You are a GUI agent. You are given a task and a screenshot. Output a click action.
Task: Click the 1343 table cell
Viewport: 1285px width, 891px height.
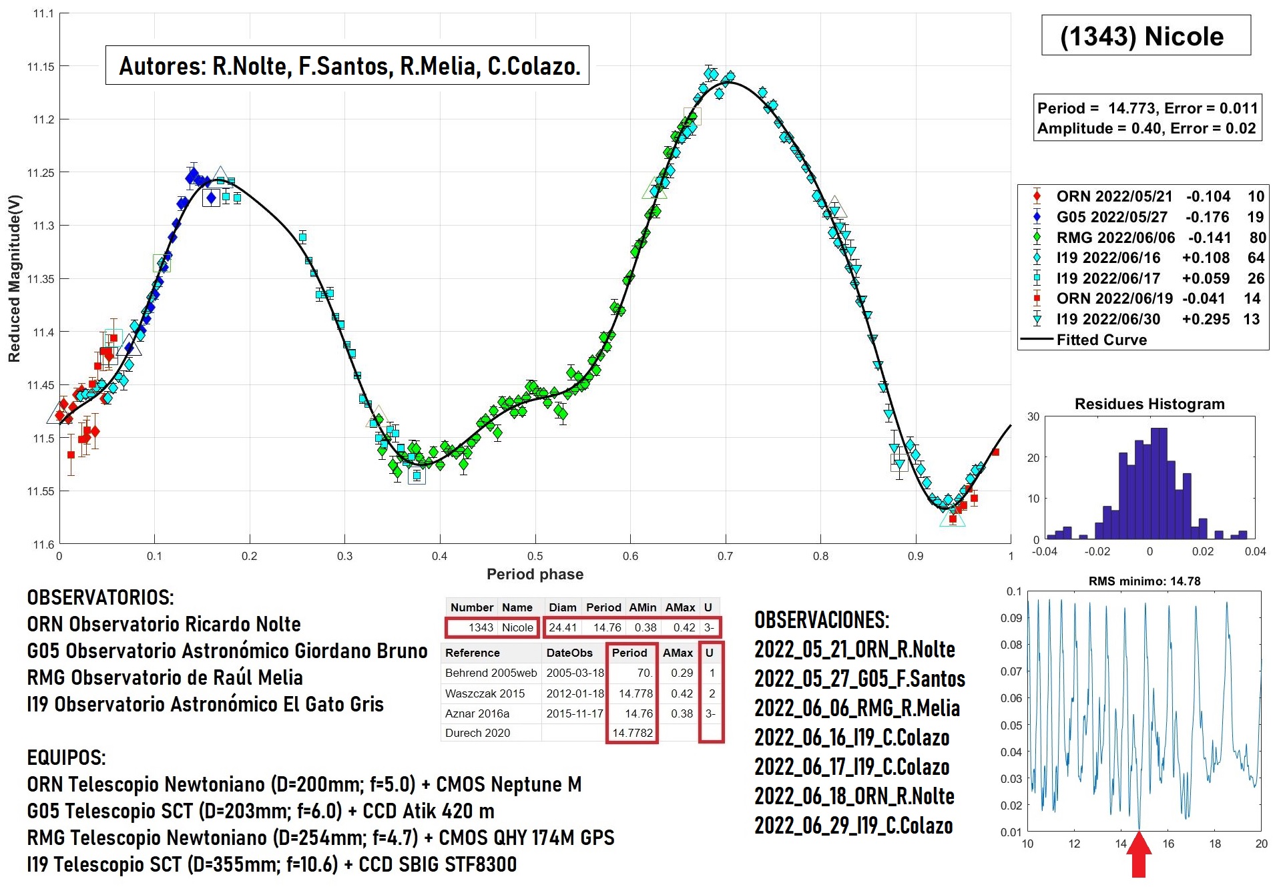[x=473, y=627]
